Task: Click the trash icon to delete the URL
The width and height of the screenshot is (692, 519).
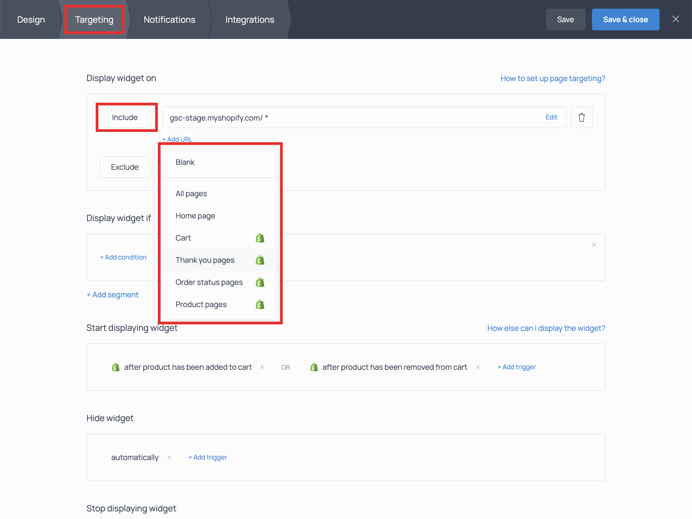Action: (x=582, y=117)
